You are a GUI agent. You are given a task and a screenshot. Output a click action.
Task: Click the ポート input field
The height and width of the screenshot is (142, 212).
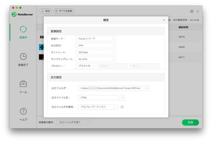pos(145,66)
